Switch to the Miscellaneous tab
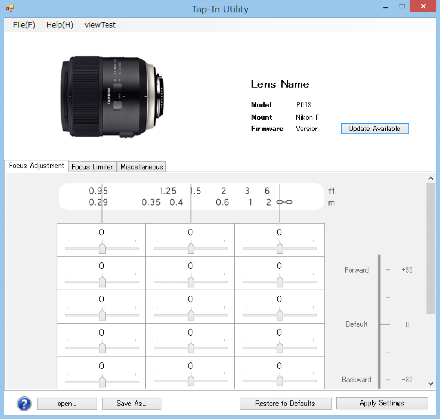 pyautogui.click(x=141, y=167)
